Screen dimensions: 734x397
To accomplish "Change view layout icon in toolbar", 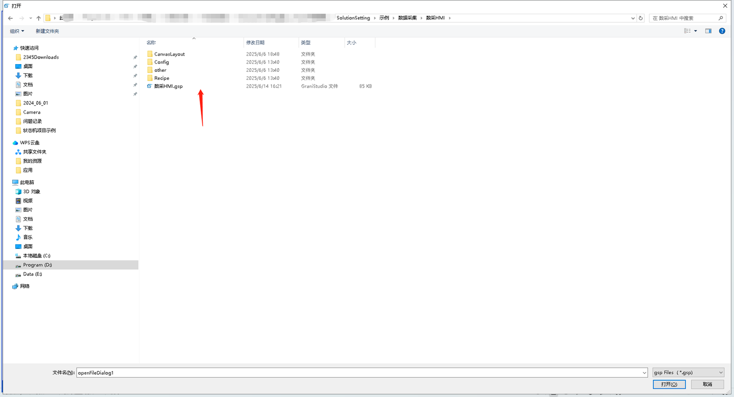I will tap(688, 31).
